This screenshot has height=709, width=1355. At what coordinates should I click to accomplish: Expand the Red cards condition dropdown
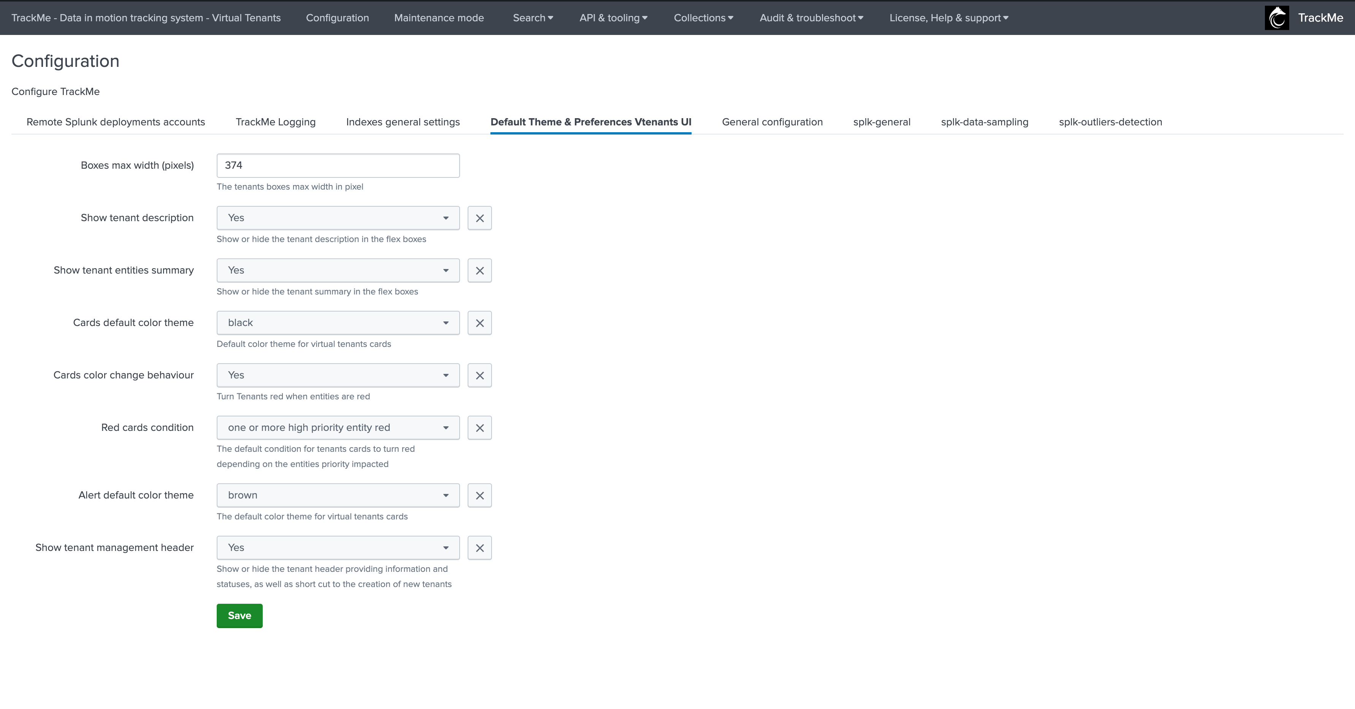338,428
